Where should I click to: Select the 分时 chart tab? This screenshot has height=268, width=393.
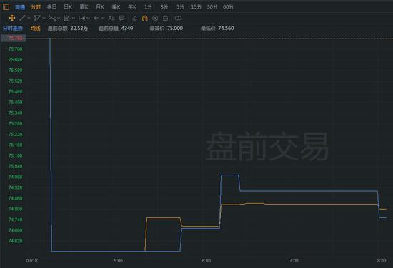pos(36,7)
